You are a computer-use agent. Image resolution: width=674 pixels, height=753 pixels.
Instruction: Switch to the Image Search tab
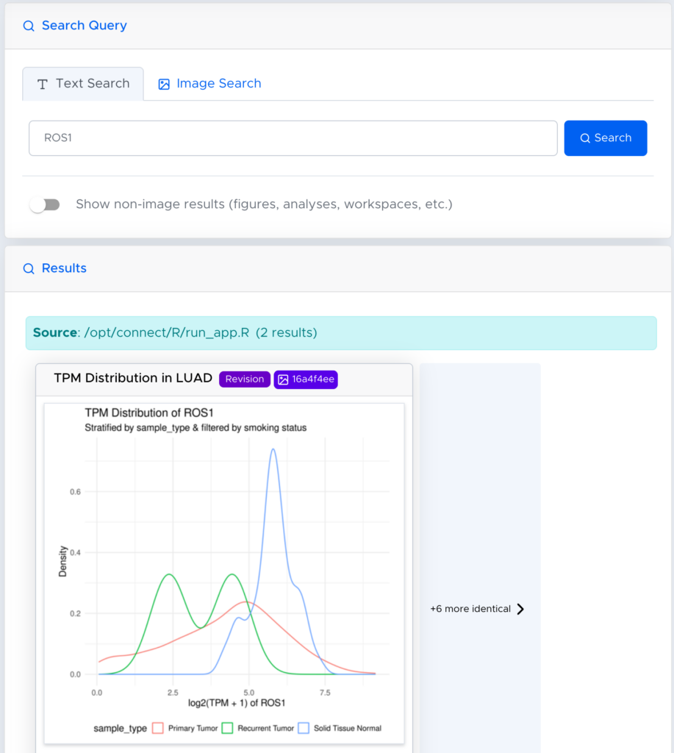coord(210,84)
